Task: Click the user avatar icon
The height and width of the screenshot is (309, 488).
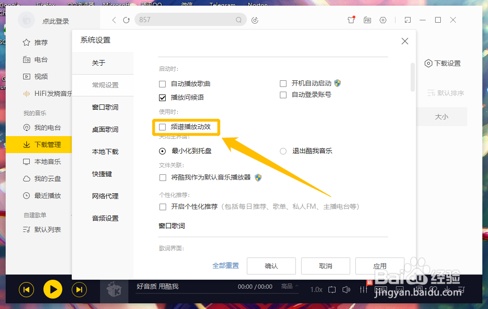Action: coord(26,20)
